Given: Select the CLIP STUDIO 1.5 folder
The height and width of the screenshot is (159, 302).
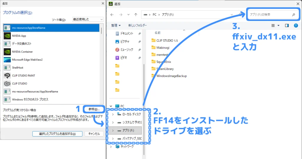Looking at the screenshot, I should (x=165, y=40).
